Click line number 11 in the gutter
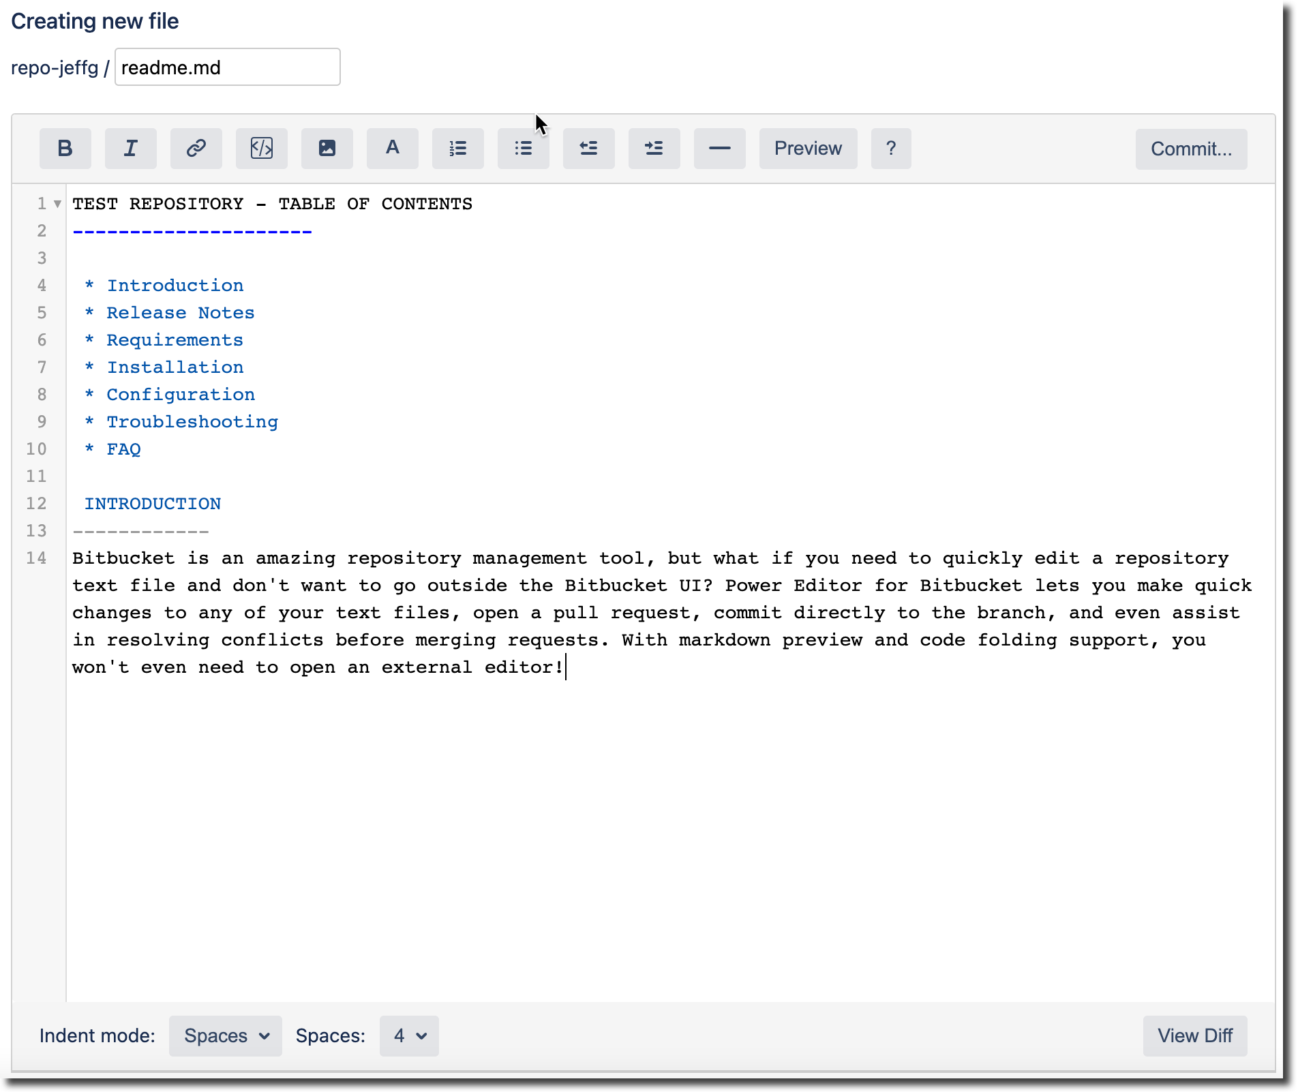Image resolution: width=1298 pixels, height=1092 pixels. 37,476
